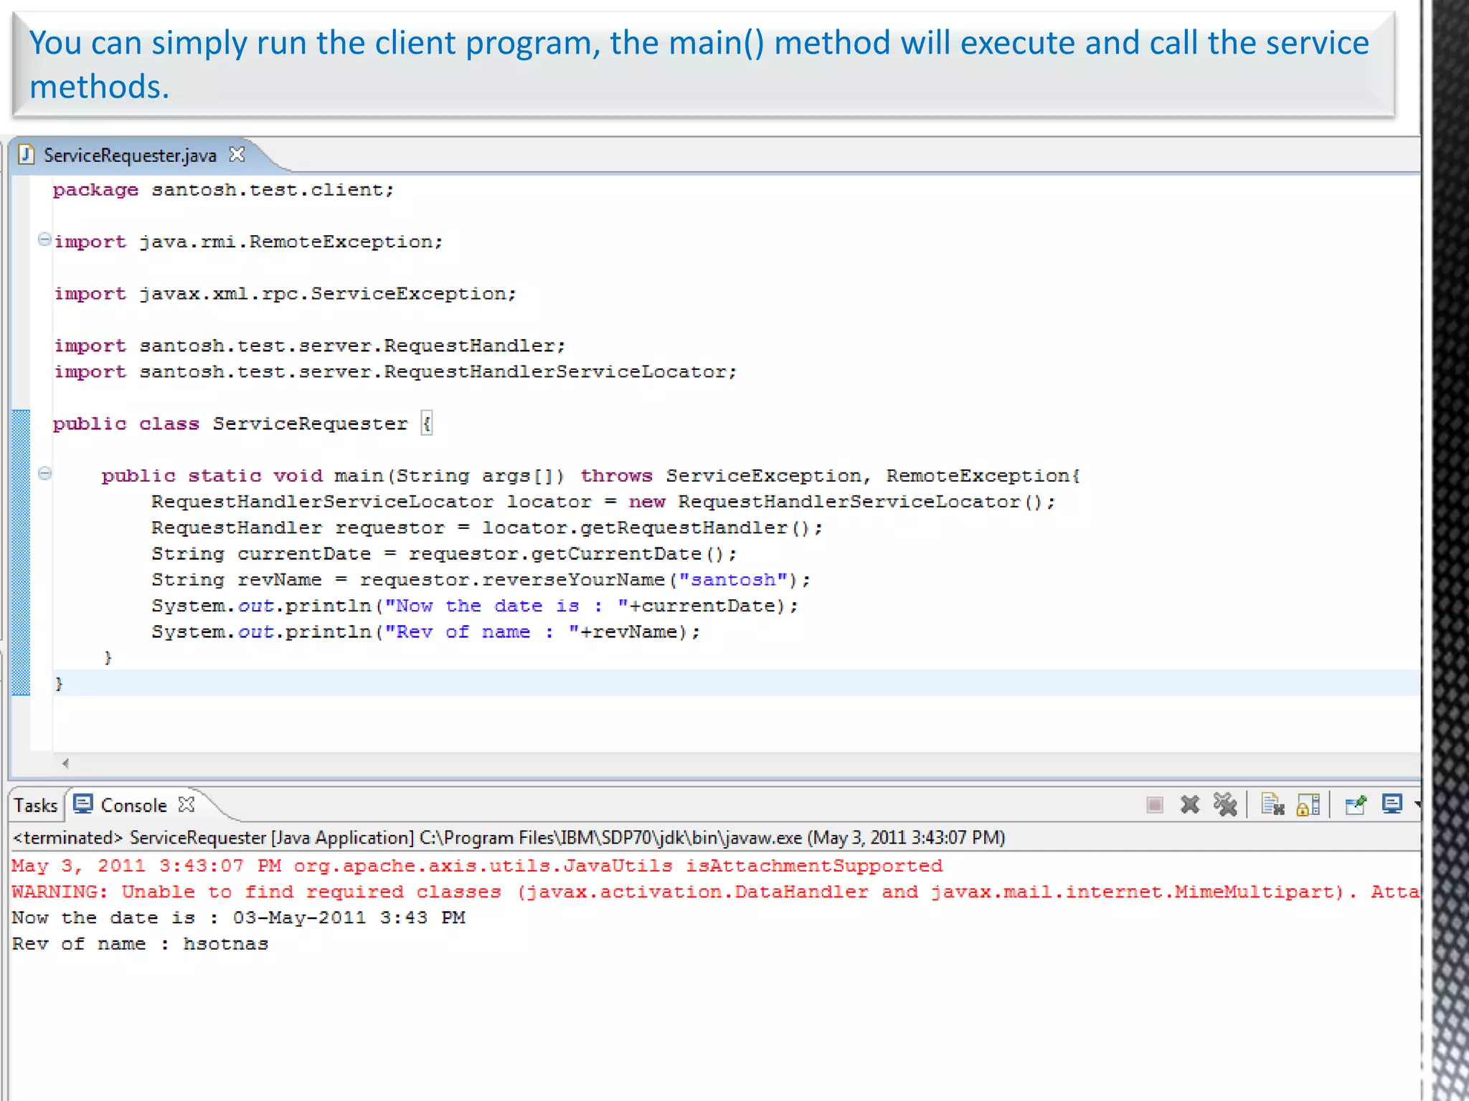The image size is (1469, 1101).
Task: Click console output 'Now the date is : 03-May-2011'
Action: (x=239, y=918)
